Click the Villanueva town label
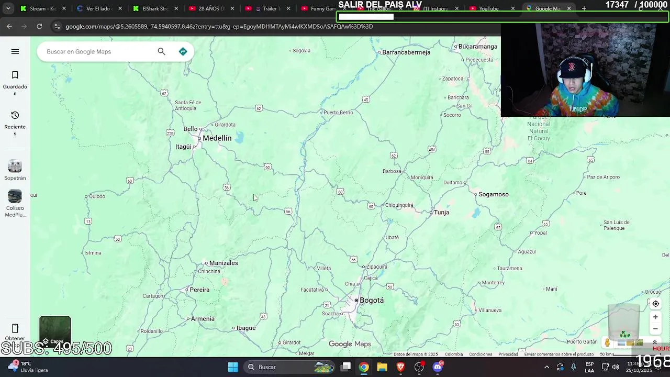The width and height of the screenshot is (670, 377). [490, 310]
